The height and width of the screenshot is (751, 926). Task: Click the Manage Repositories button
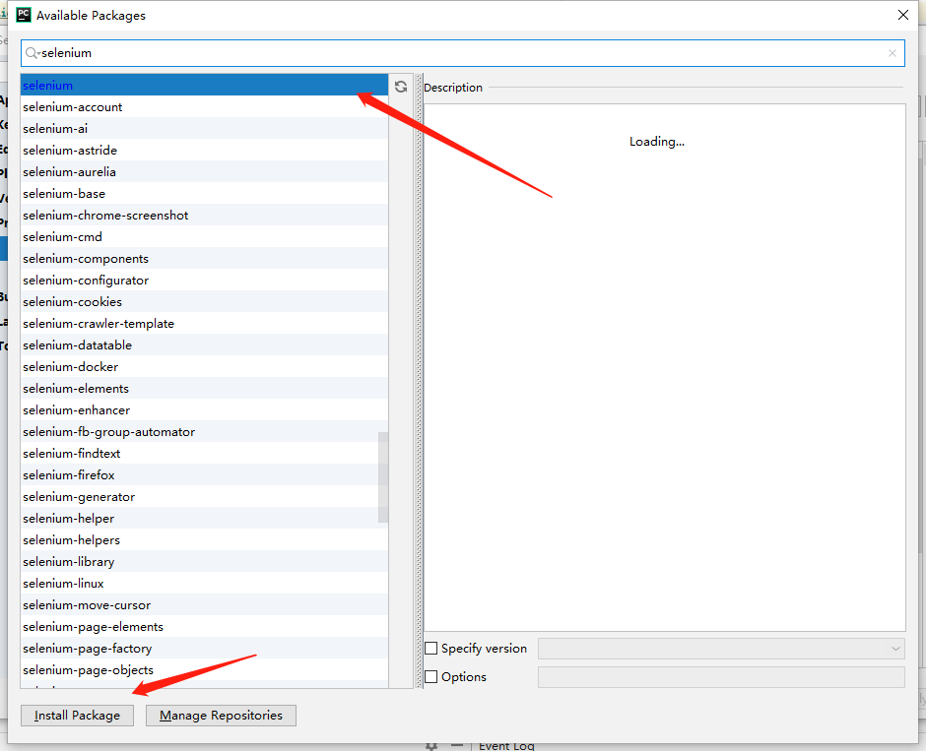[221, 716]
